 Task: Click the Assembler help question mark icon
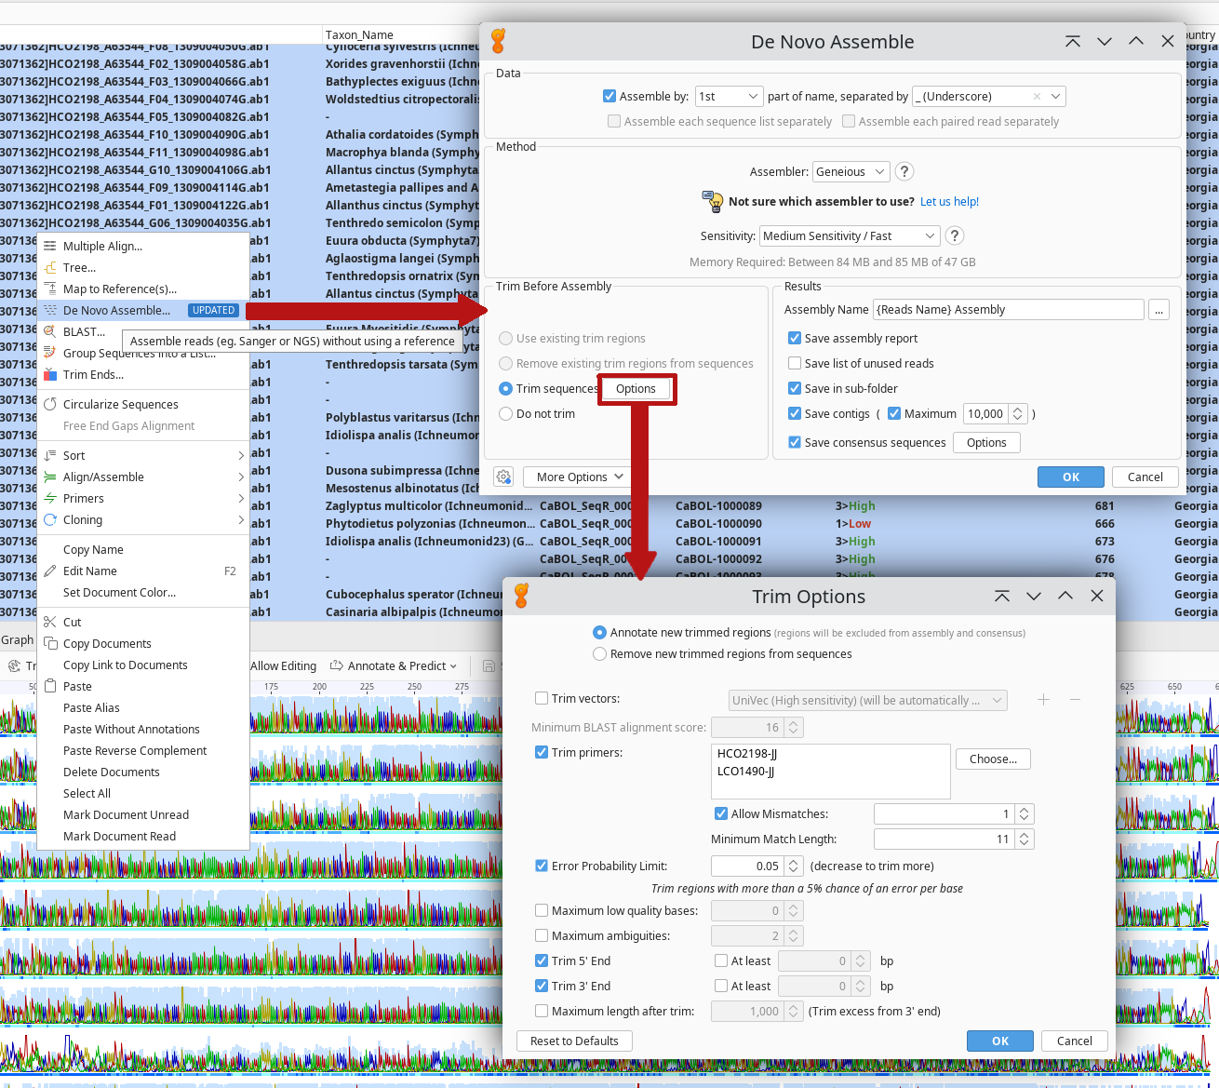coord(904,171)
